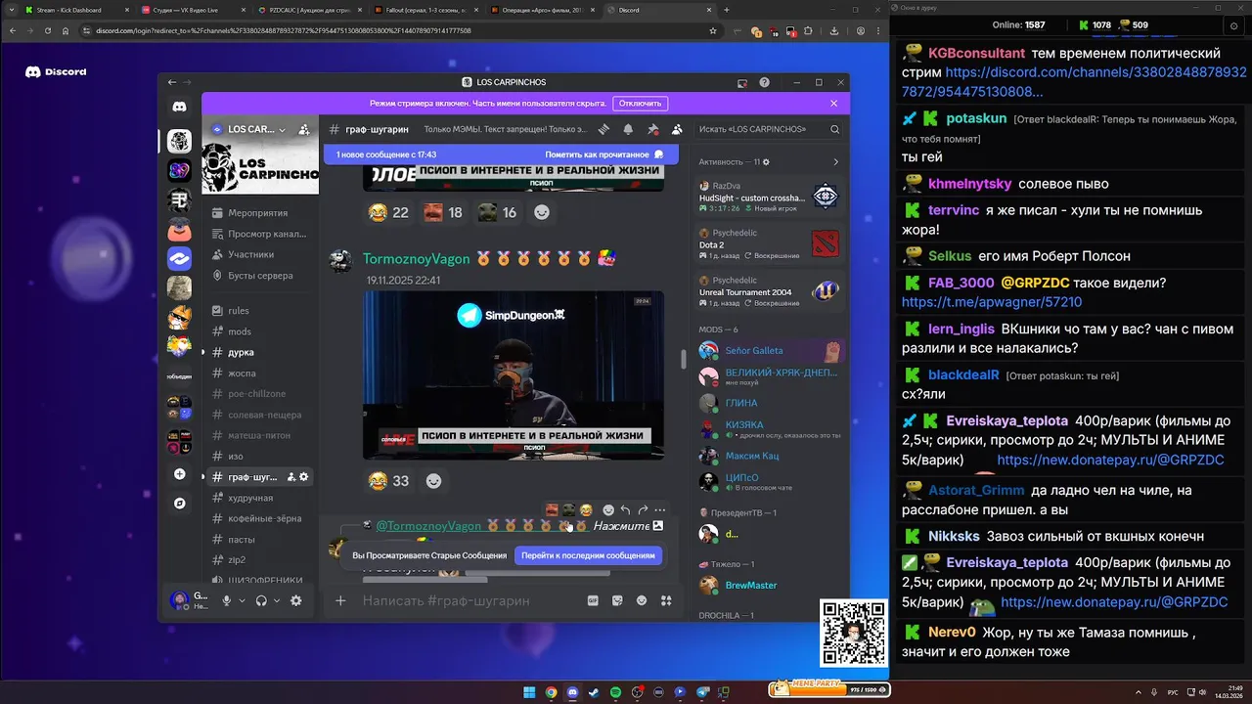Select the дурка channel
This screenshot has height=704, width=1252.
(260, 352)
